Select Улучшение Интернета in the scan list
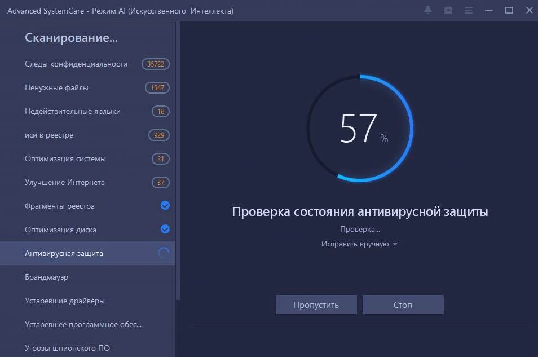This screenshot has height=357, width=538. click(x=87, y=182)
